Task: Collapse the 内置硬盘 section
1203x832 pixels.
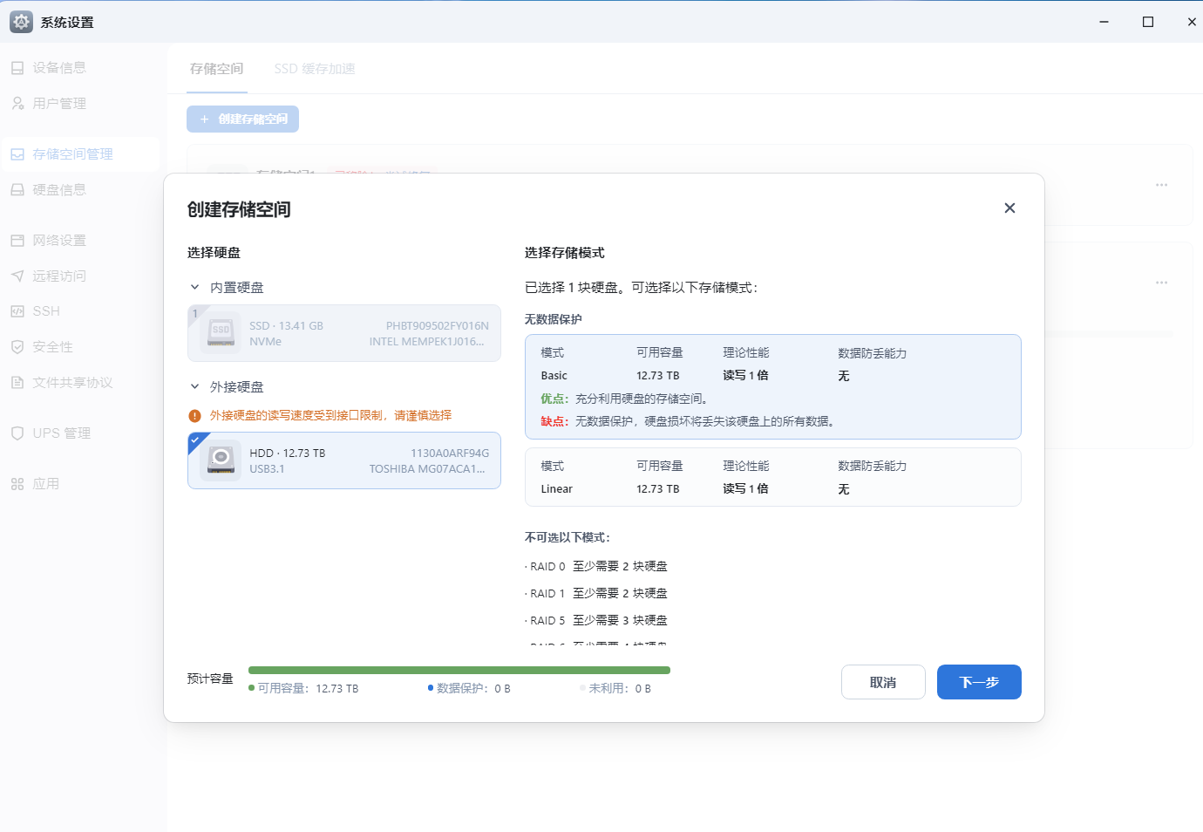Action: (x=194, y=287)
